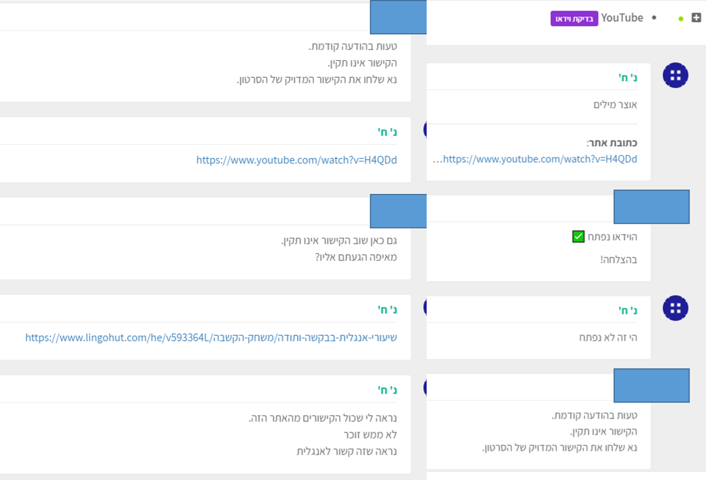Open the "YouTube" topic title

click(622, 18)
